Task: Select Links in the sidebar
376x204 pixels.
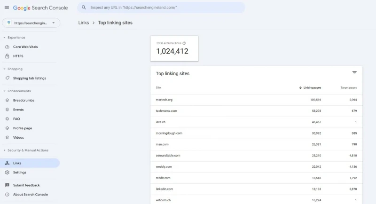Action: (x=30, y=163)
